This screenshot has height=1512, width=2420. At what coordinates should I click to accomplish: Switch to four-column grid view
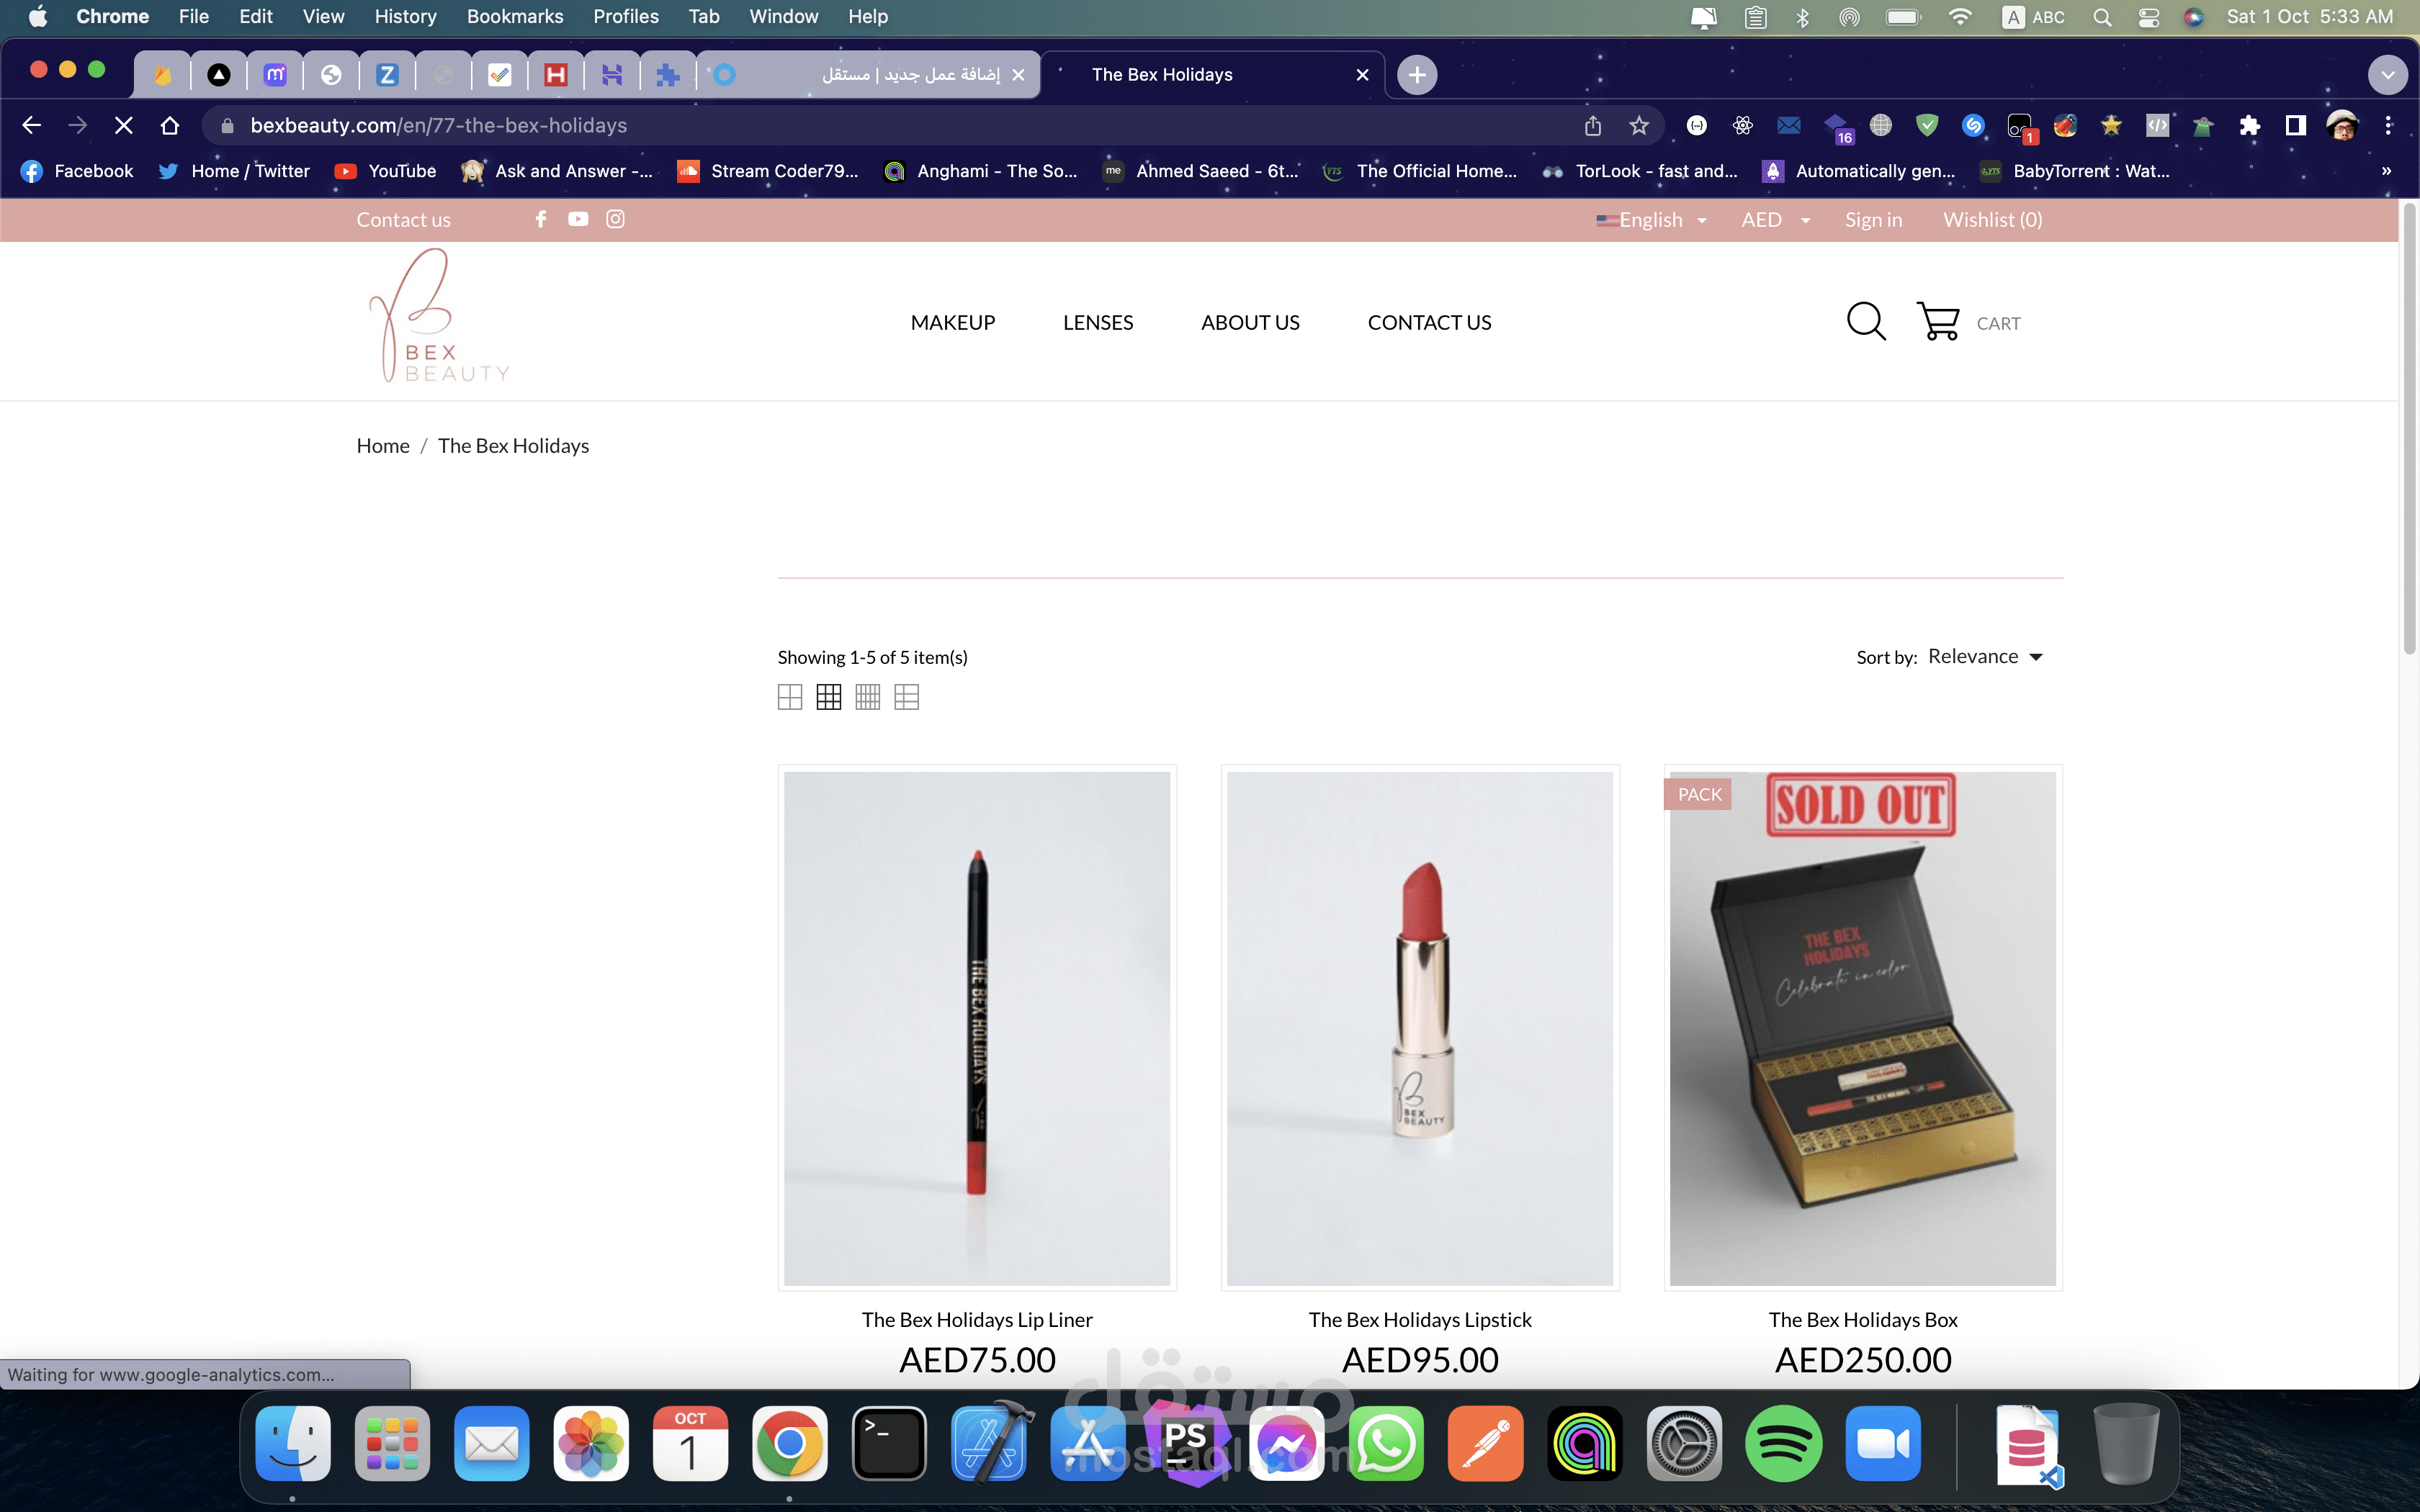tap(867, 697)
